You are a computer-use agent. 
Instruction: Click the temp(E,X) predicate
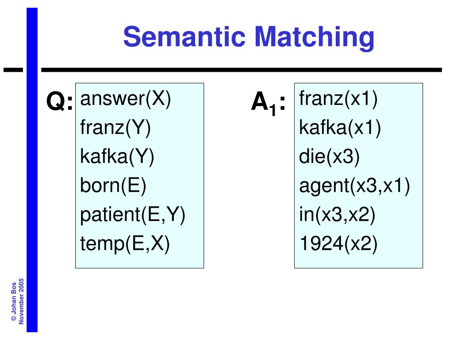pyautogui.click(x=125, y=243)
